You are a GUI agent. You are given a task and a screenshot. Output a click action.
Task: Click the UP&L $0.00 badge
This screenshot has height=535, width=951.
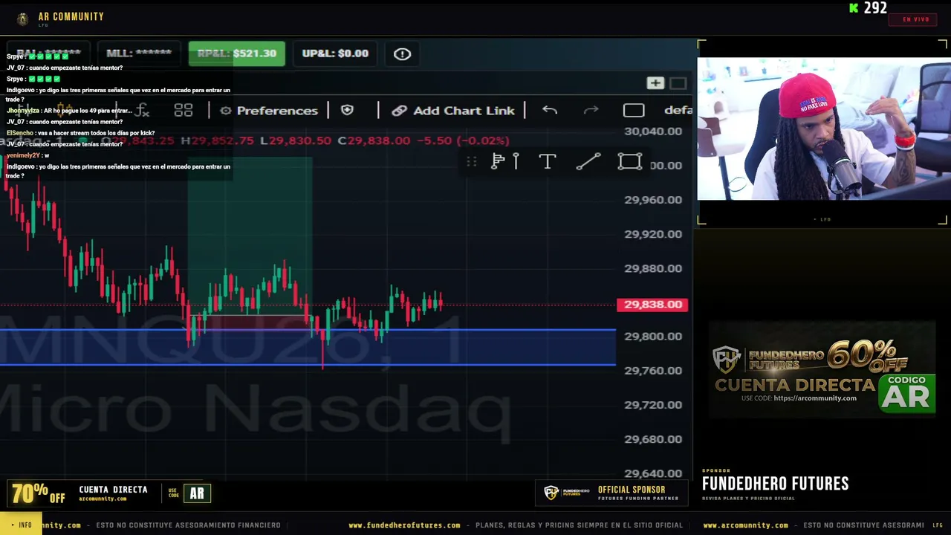[x=335, y=53]
